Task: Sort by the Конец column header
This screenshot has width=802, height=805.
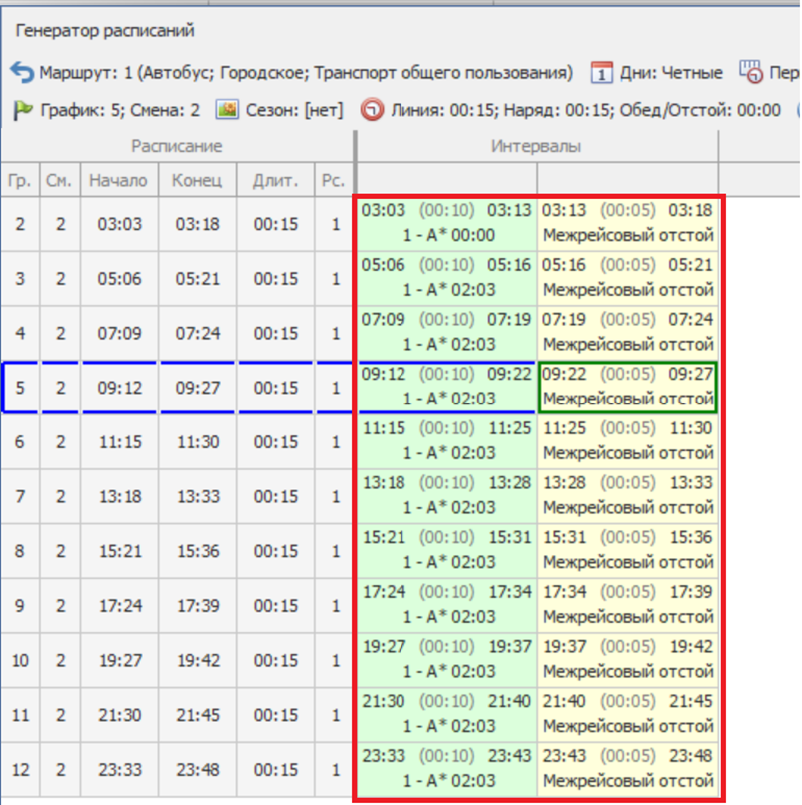Action: coord(197,181)
